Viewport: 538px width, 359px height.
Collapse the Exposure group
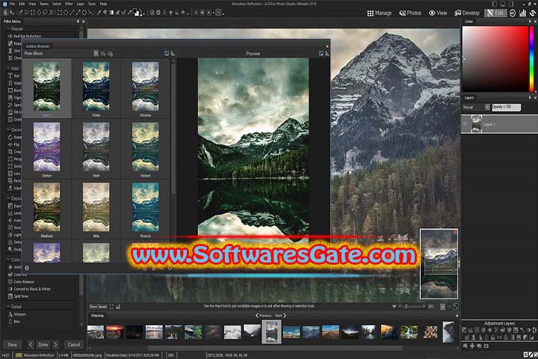click(x=8, y=198)
